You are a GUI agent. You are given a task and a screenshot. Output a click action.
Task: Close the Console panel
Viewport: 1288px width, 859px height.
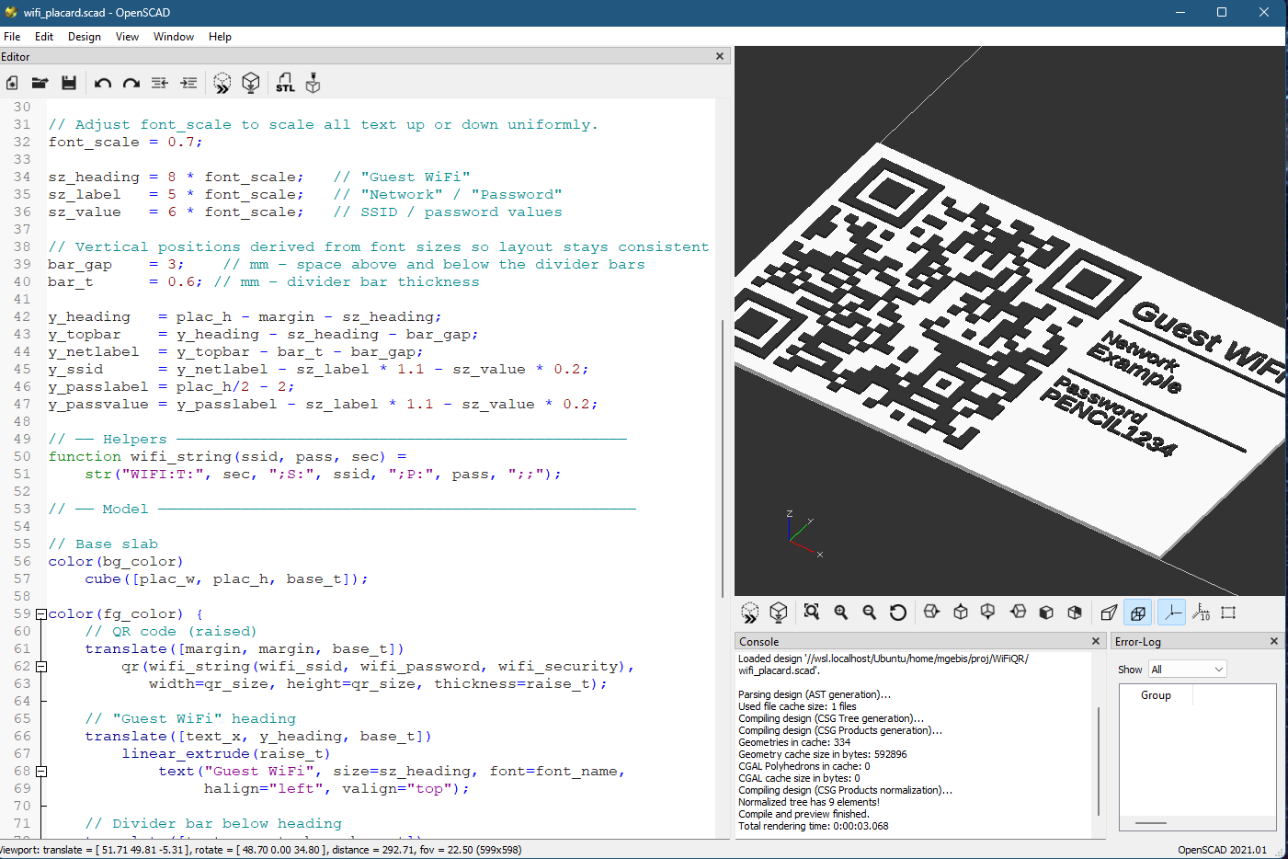(x=1096, y=641)
